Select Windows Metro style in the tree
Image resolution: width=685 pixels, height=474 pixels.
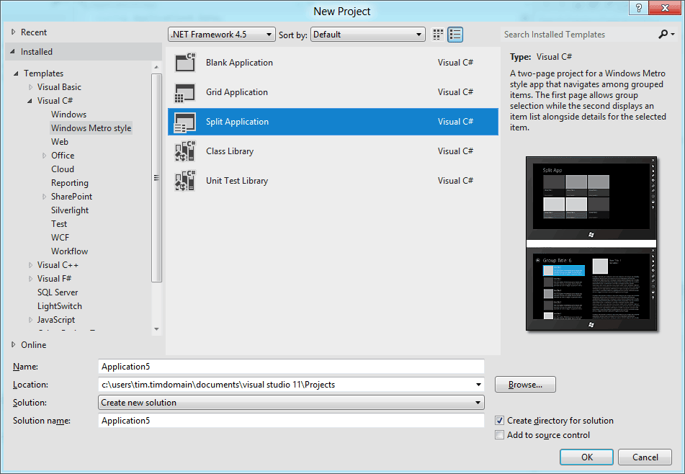(x=91, y=128)
